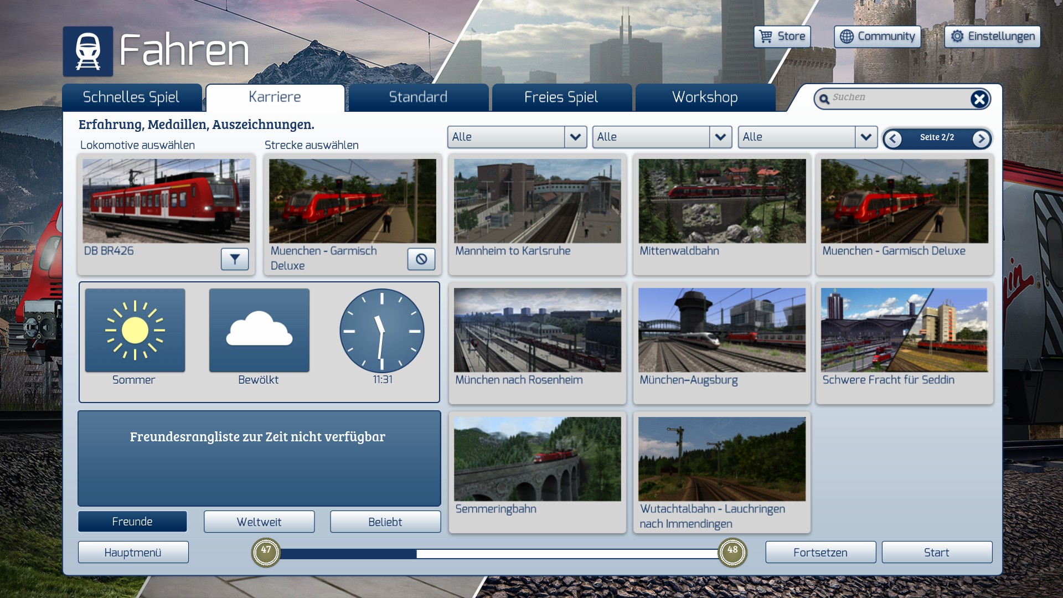Clear the selected route with the cancel icon

pos(421,259)
